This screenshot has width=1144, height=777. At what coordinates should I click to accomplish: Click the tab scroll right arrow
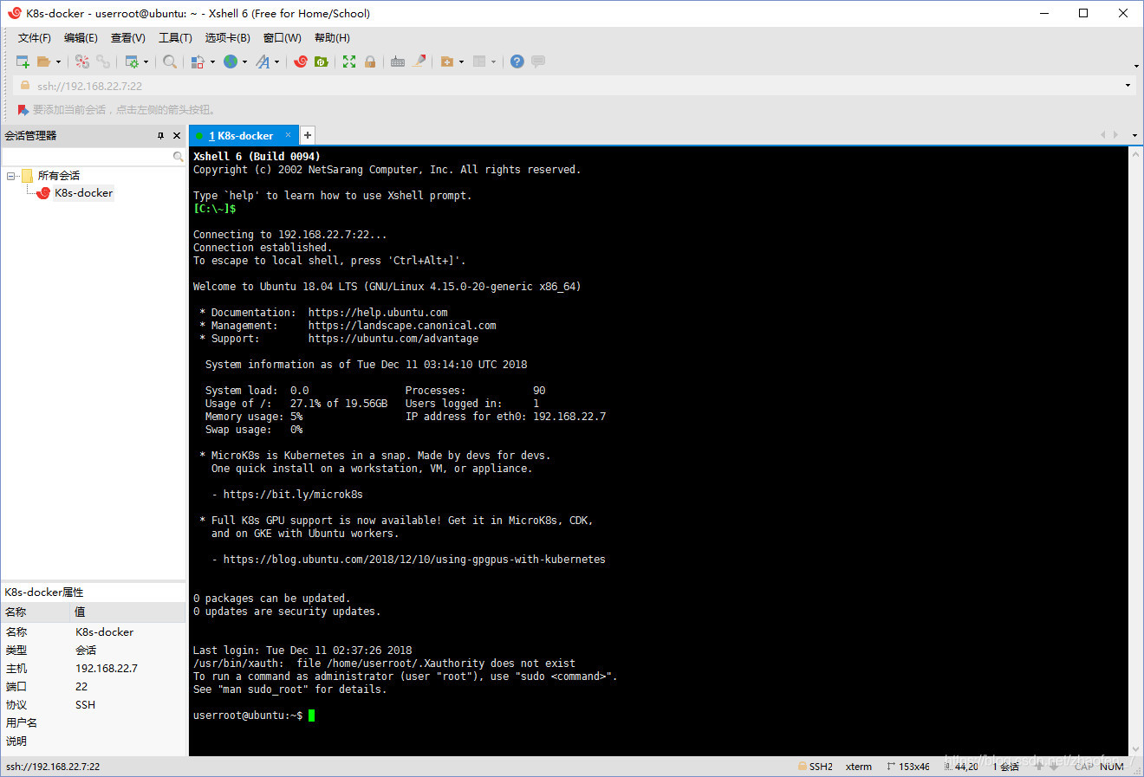1115,135
